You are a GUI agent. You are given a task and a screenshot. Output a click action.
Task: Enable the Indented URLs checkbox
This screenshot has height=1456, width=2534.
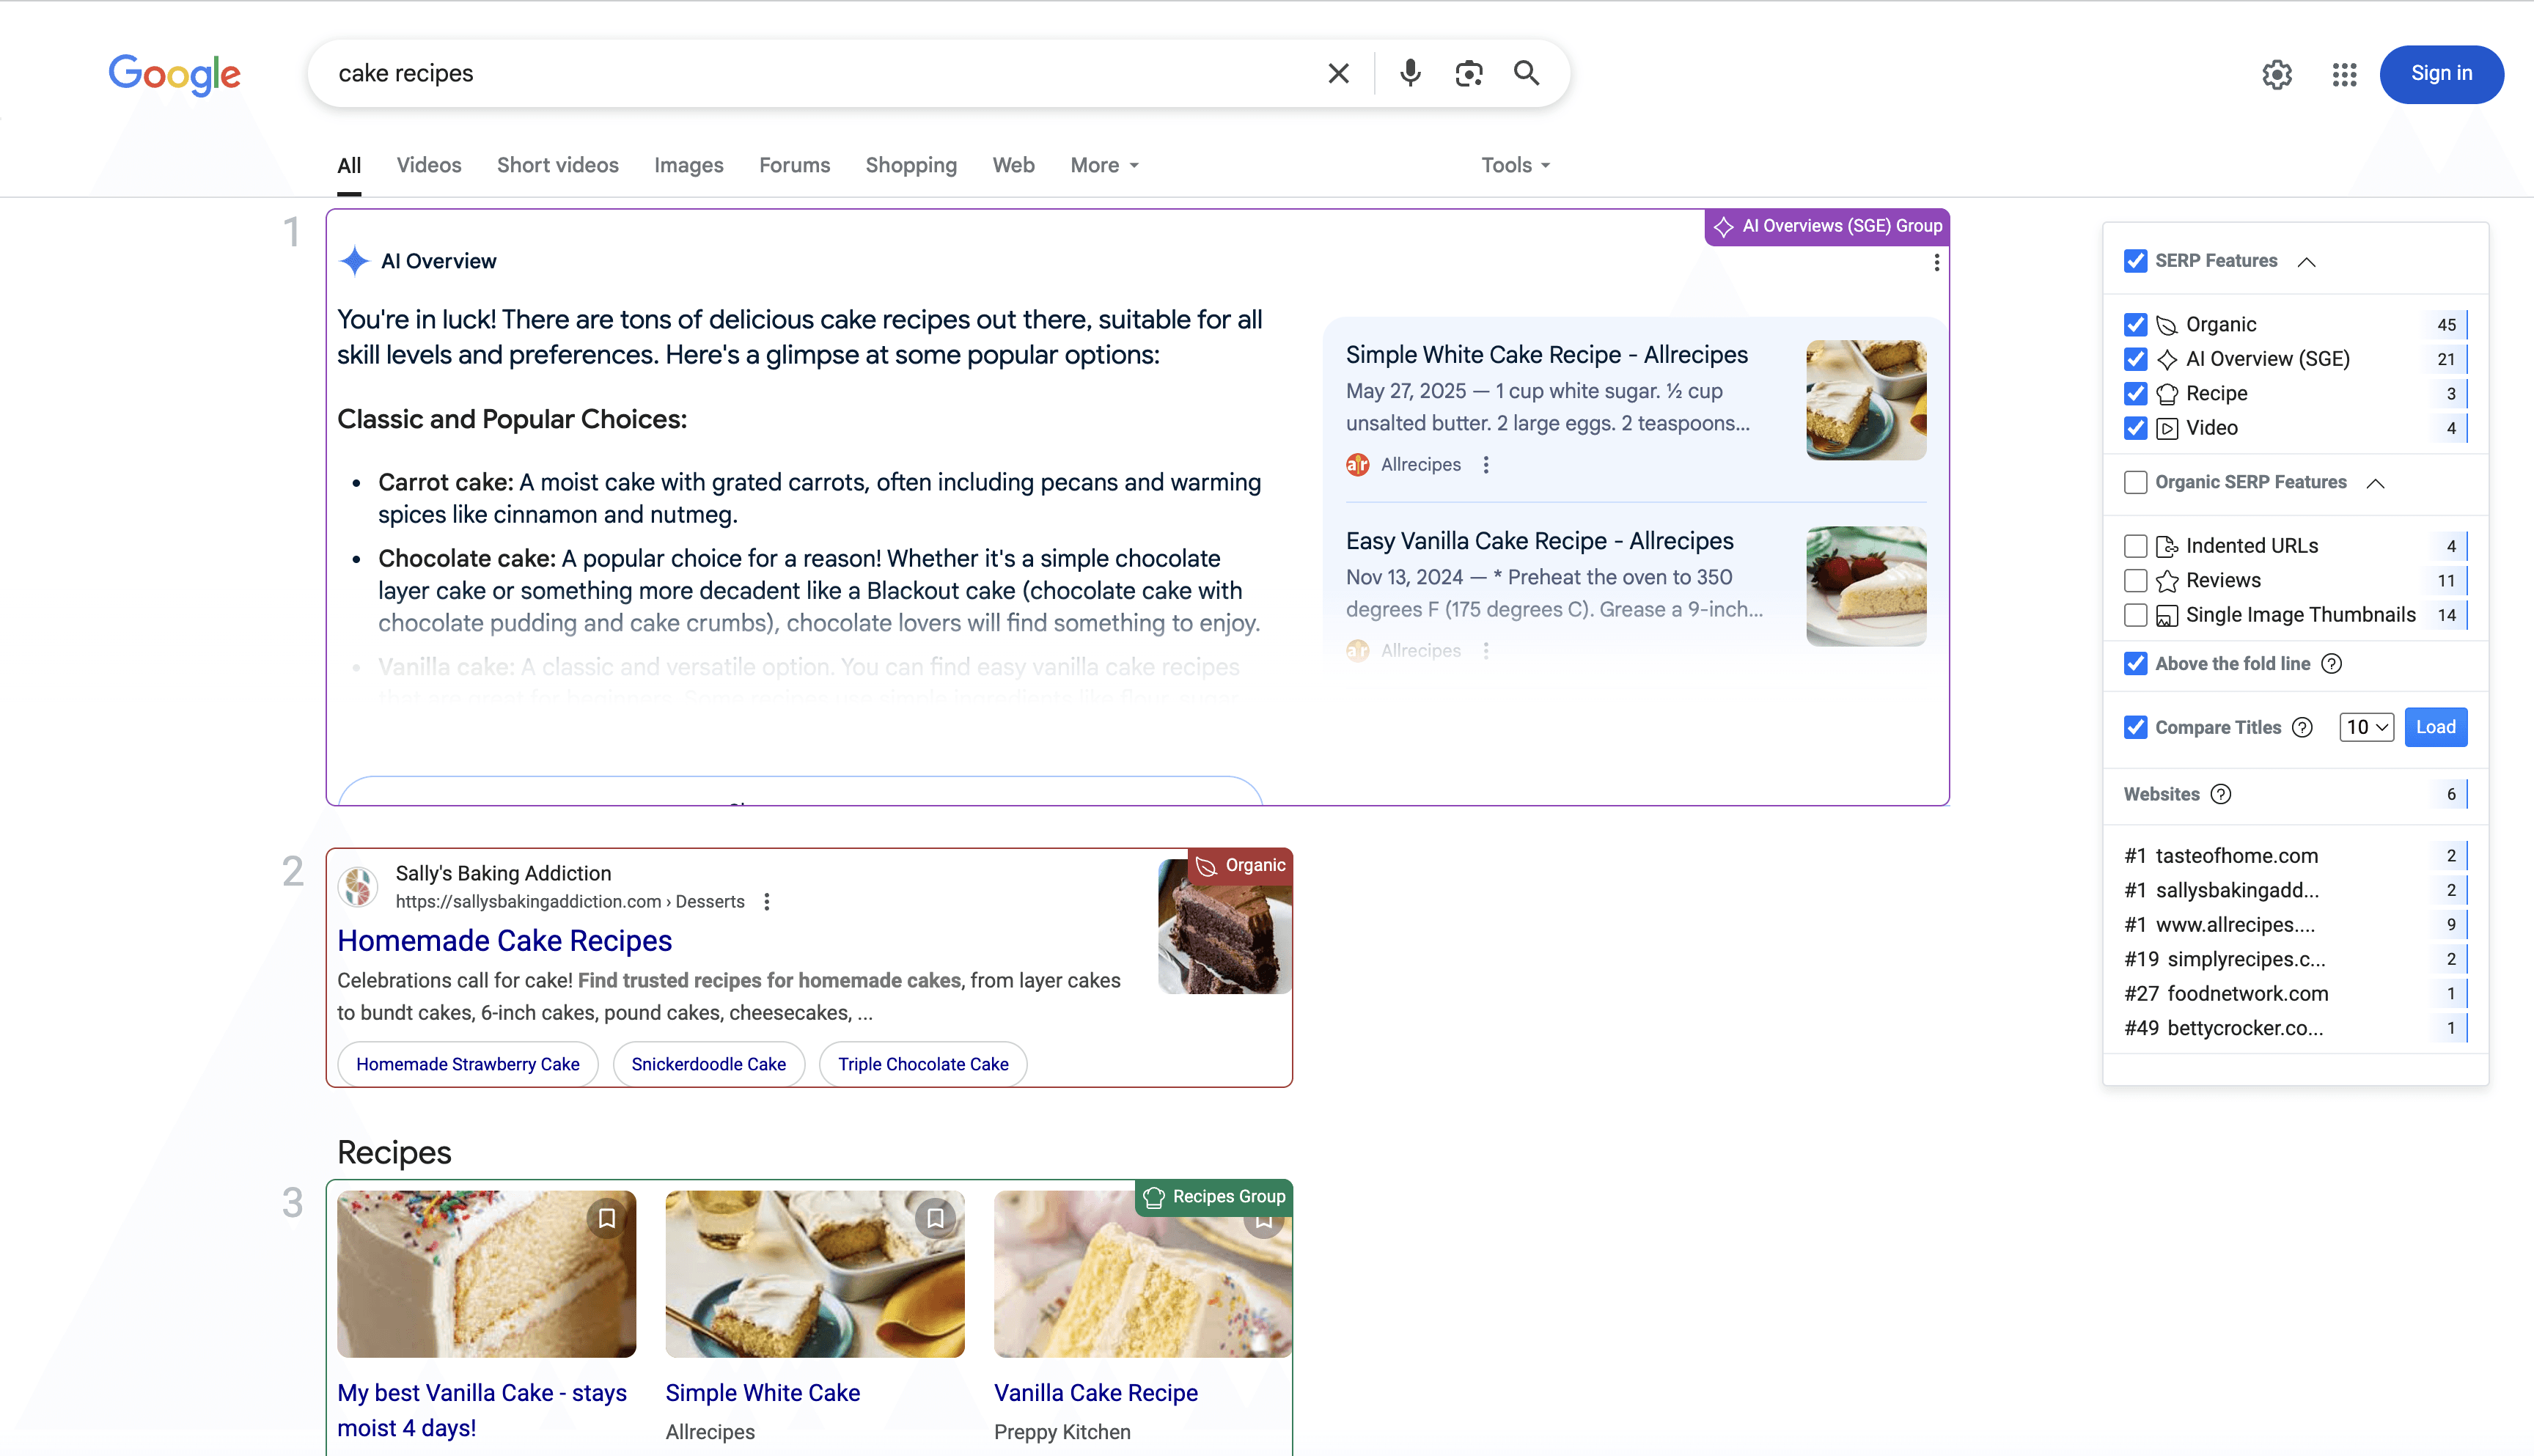2135,546
